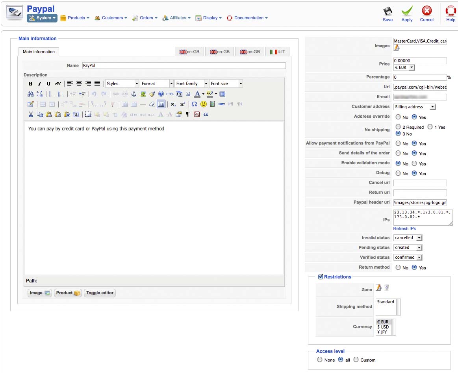Screen dimensions: 458x373
Task: Apply subscript formatting
Action: (173, 104)
